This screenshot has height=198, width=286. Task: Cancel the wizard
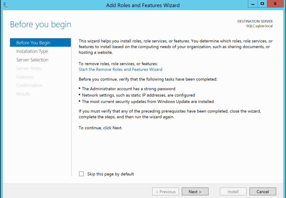(x=263, y=192)
